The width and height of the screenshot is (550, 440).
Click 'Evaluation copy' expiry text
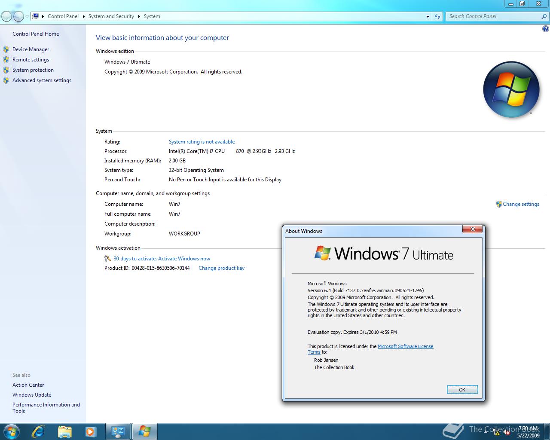(352, 332)
